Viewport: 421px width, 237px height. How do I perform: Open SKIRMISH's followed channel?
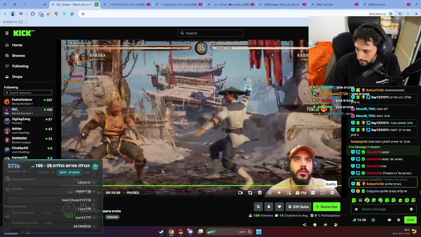click(x=28, y=140)
